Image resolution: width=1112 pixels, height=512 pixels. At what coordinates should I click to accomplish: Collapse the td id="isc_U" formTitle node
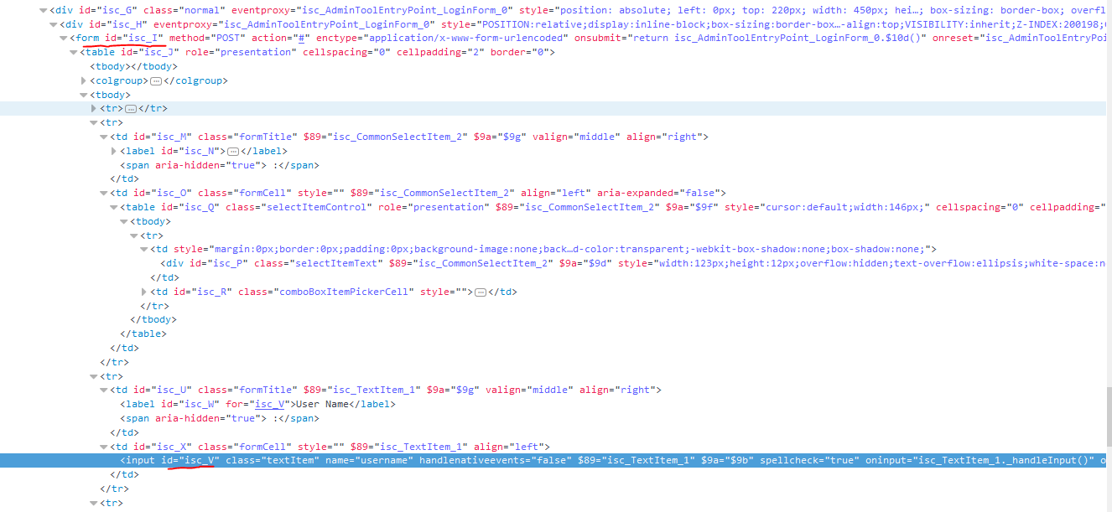point(104,390)
